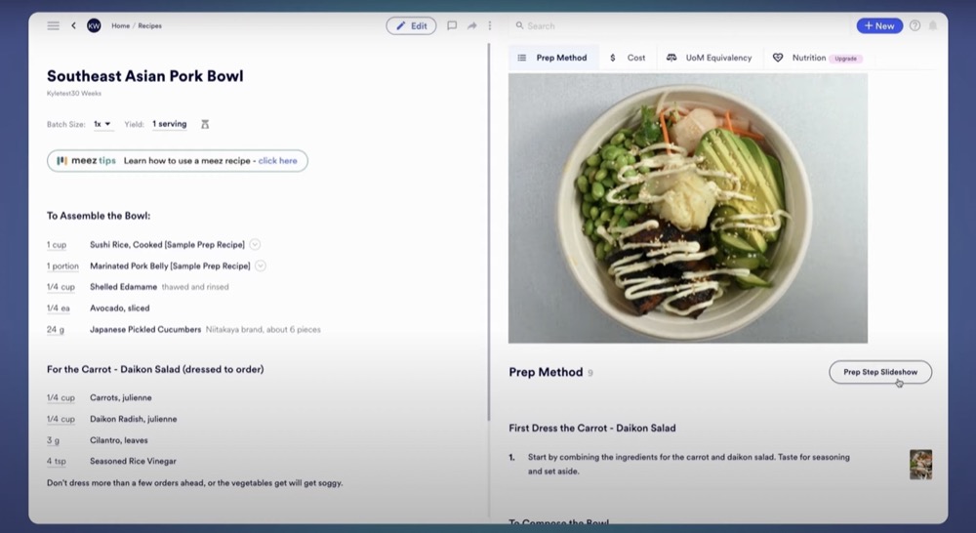Expand the Marinated Pork Belly chevron
The image size is (976, 533).
pos(261,266)
